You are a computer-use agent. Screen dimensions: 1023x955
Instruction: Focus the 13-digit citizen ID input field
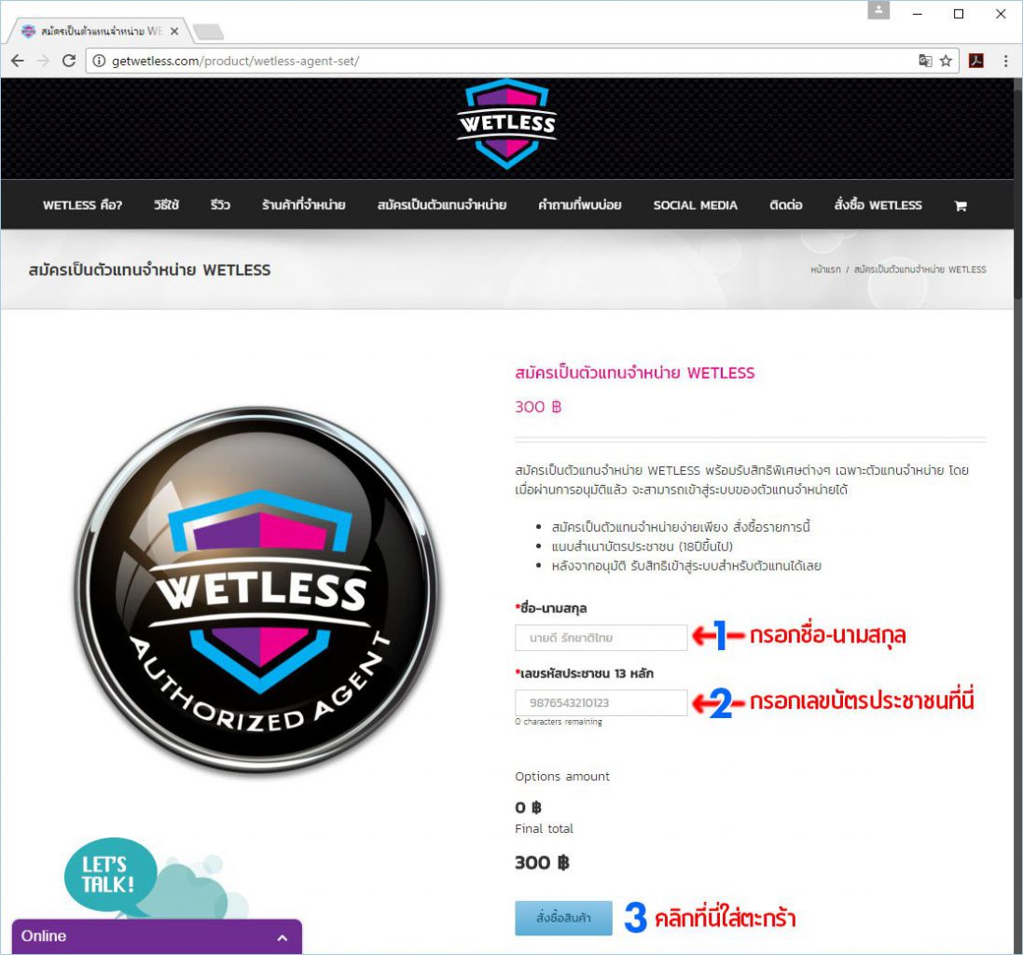601,702
